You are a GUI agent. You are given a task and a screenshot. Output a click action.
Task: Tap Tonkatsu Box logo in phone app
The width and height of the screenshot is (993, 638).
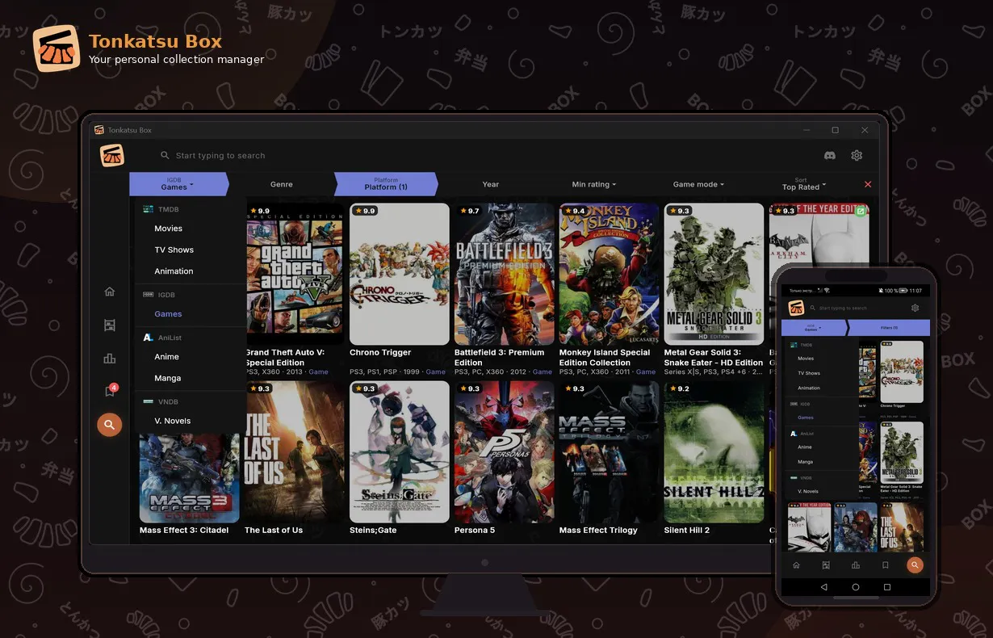pos(797,308)
